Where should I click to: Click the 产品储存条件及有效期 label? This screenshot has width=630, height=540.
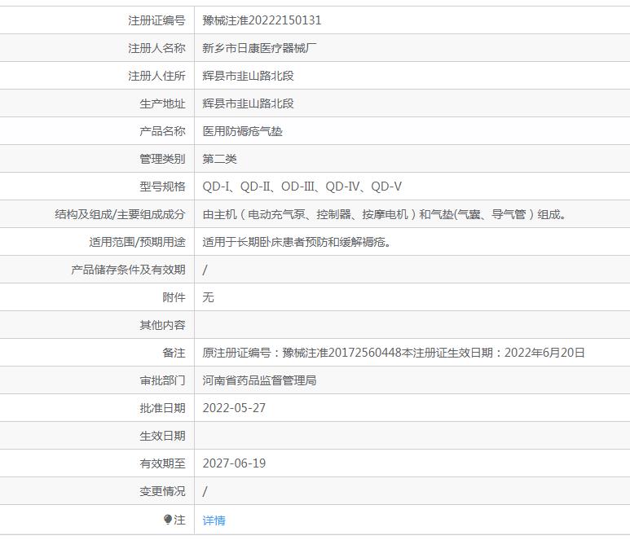click(128, 270)
